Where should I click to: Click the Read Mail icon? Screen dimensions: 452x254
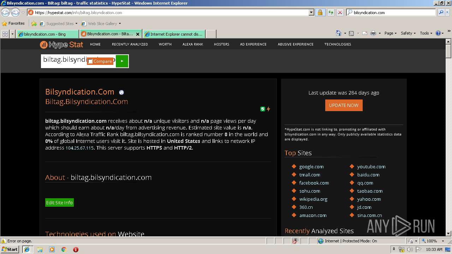click(x=364, y=33)
